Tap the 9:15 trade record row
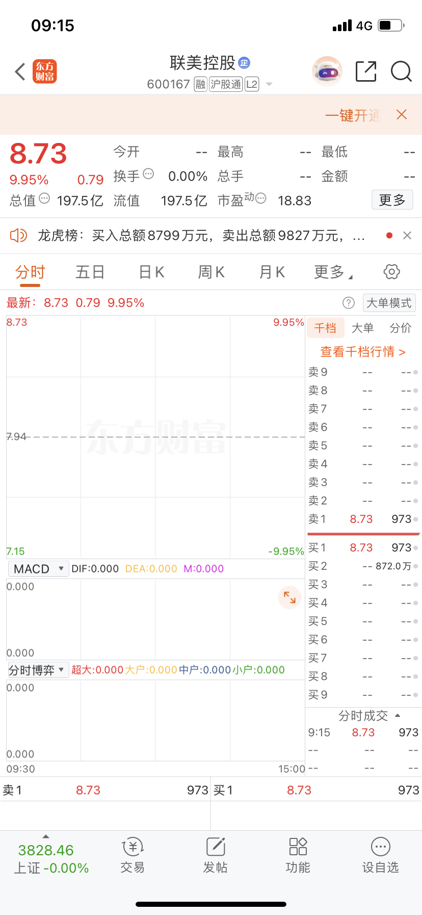The height and width of the screenshot is (915, 422). (363, 733)
